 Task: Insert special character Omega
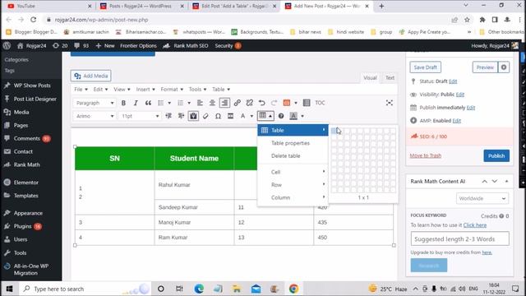click(218, 116)
